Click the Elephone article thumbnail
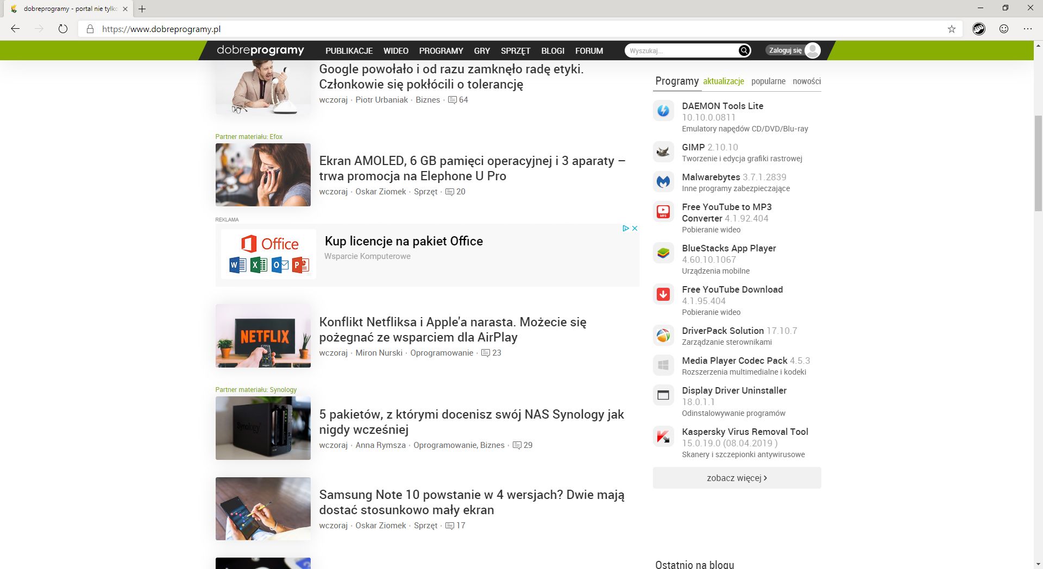Viewport: 1043px width, 569px height. coord(263,175)
